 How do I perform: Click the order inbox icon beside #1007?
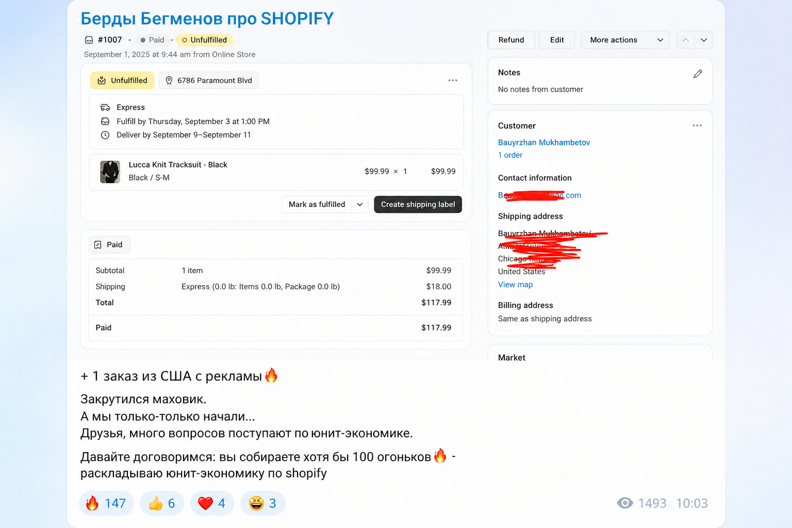pyautogui.click(x=89, y=40)
